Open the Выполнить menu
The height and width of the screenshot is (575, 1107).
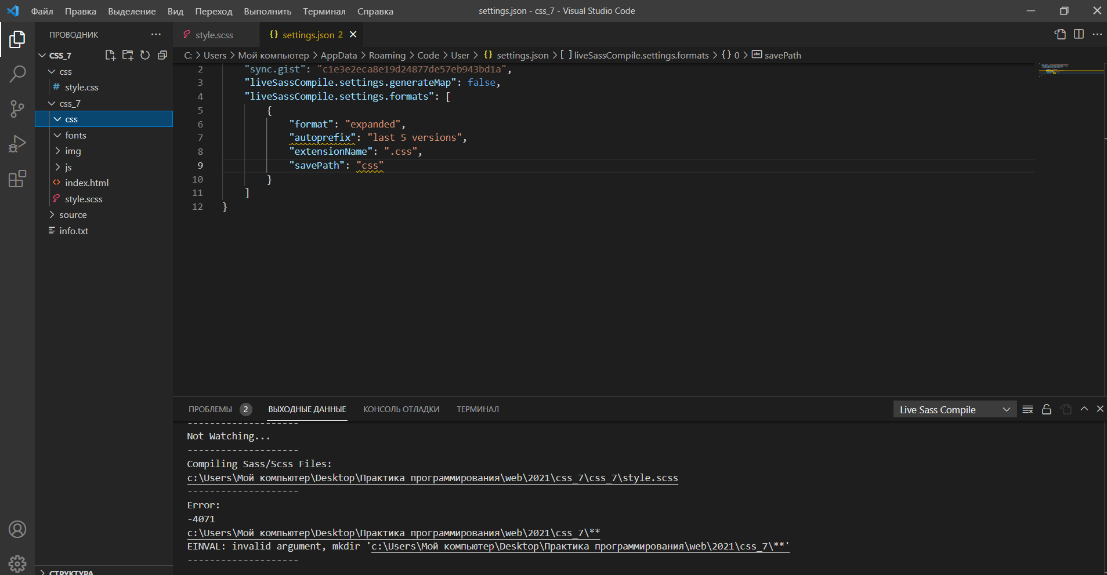[267, 11]
